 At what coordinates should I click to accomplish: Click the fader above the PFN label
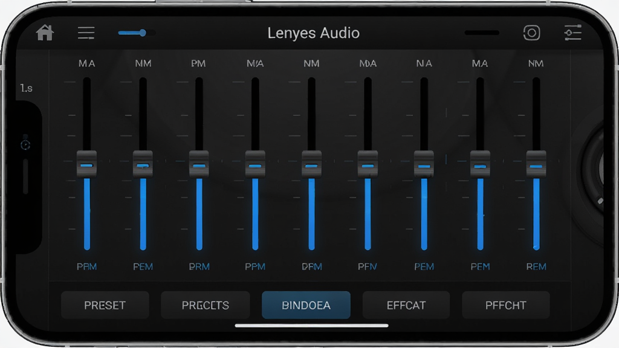(x=368, y=163)
